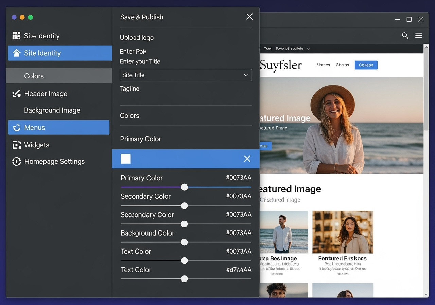The image size is (435, 305).
Task: Click the Header Image brush icon
Action: tap(16, 94)
